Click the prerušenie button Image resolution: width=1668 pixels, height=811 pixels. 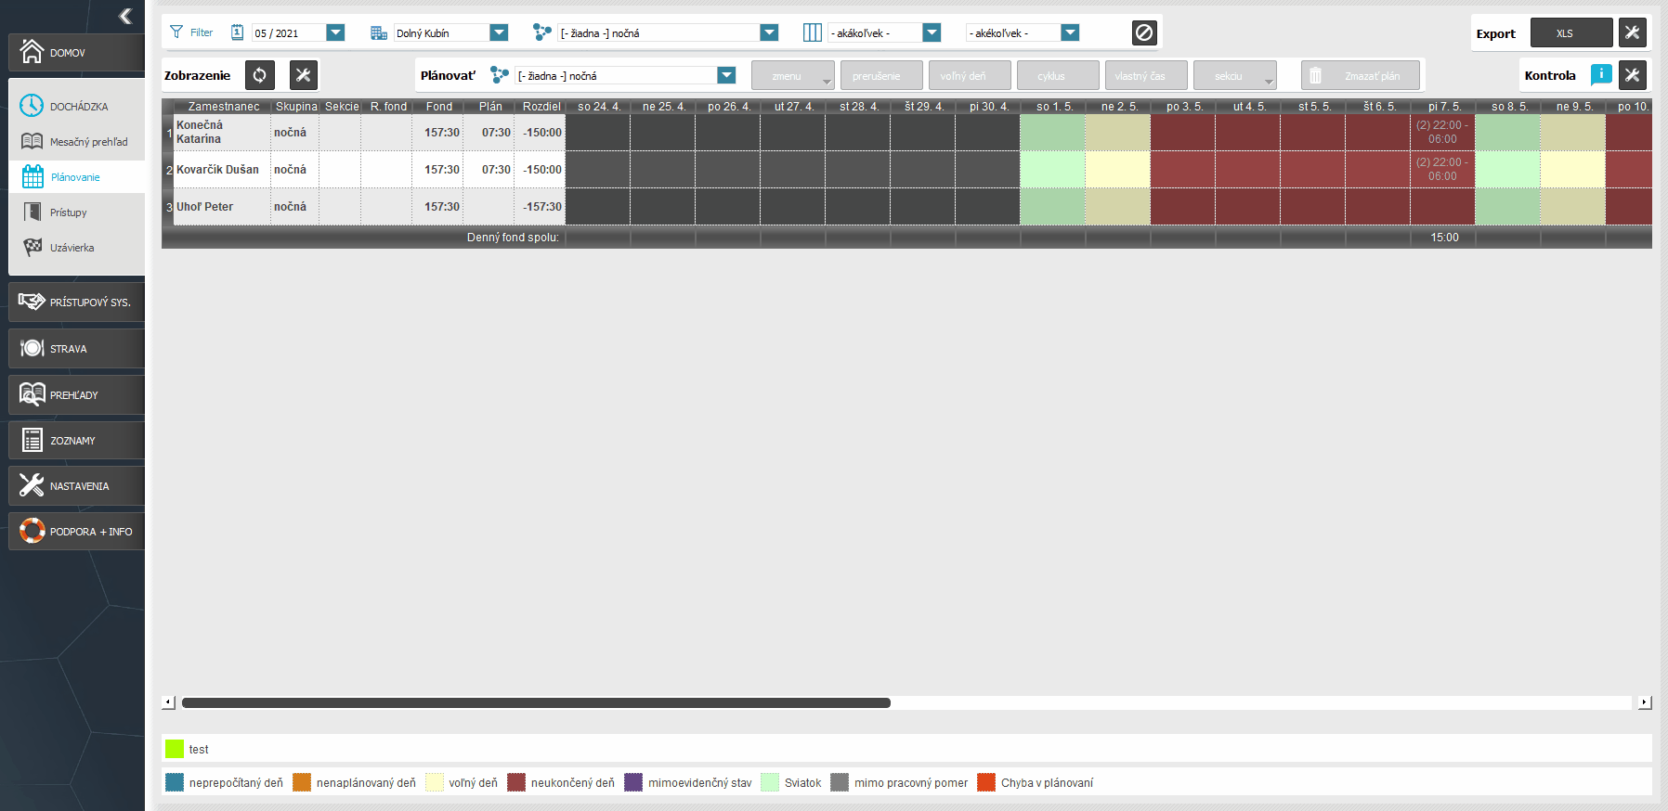coord(881,75)
